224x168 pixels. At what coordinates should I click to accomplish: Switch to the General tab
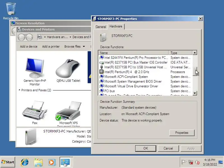click(x=101, y=27)
